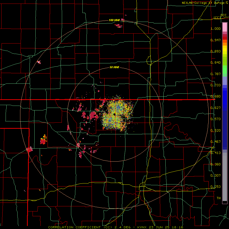Click the 0.360 color scale value
Screen dimensions: 229x229
(x=216, y=164)
